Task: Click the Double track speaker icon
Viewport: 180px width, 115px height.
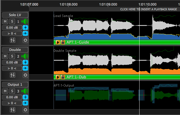Action: pyautogui.click(x=26, y=56)
